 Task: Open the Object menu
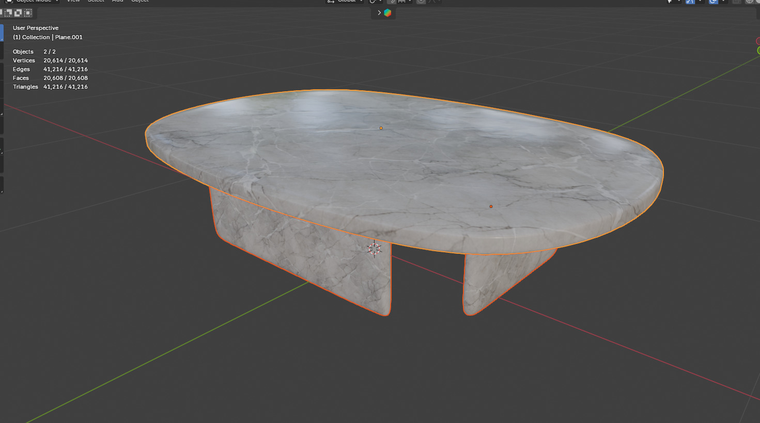click(x=140, y=2)
